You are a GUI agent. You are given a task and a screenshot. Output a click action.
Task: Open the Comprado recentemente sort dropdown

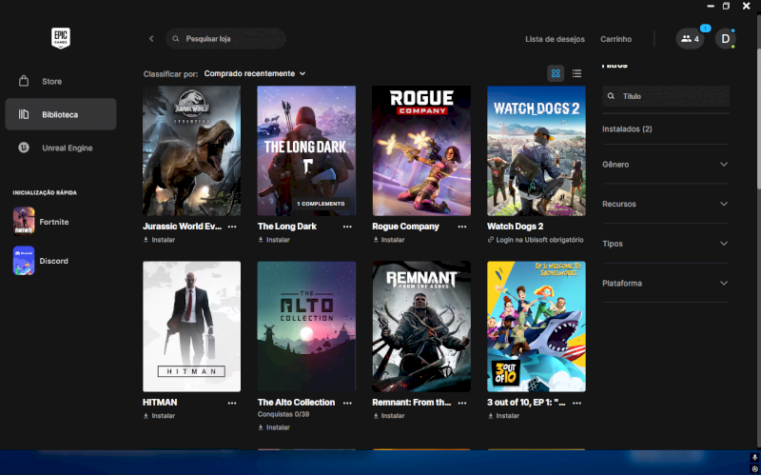coord(255,73)
